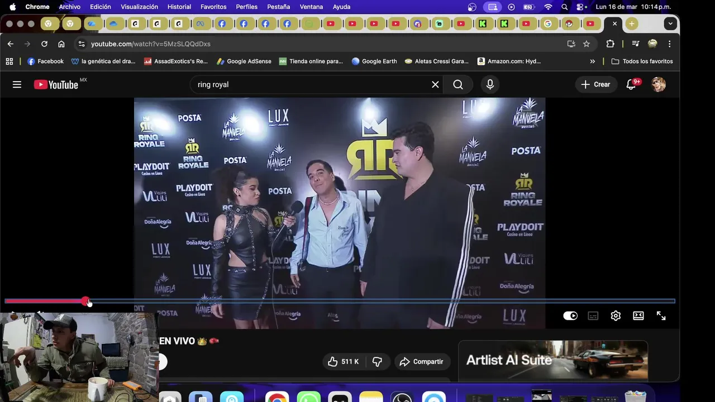The height and width of the screenshot is (402, 715).
Task: Open video player settings gear
Action: point(616,315)
